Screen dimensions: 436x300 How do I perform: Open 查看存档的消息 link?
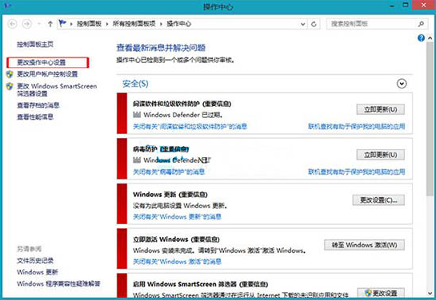click(38, 105)
